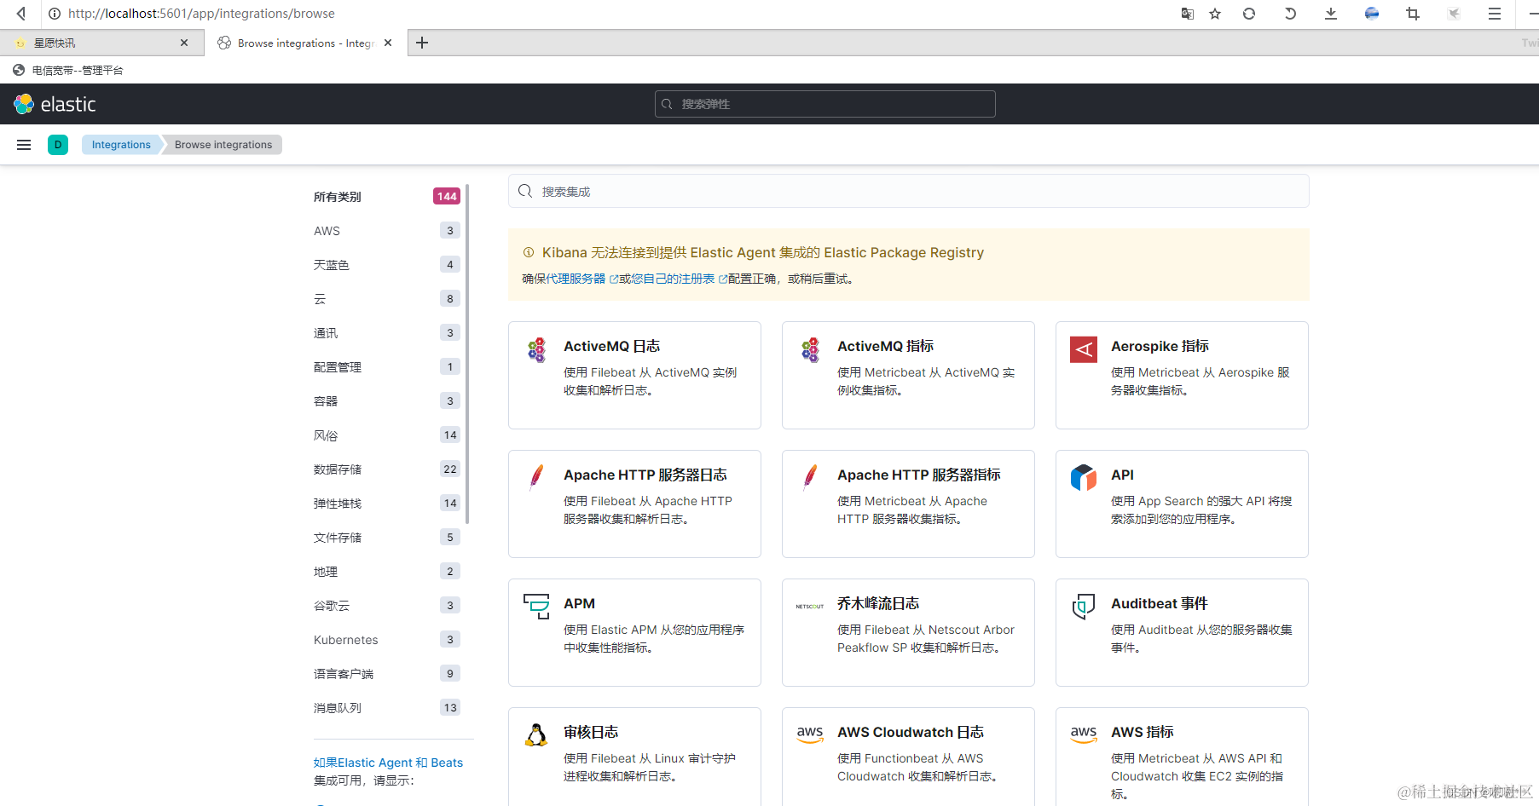1539x806 pixels.
Task: Click the aws logo on AWS Cloudwatch 日志
Action: (x=810, y=735)
